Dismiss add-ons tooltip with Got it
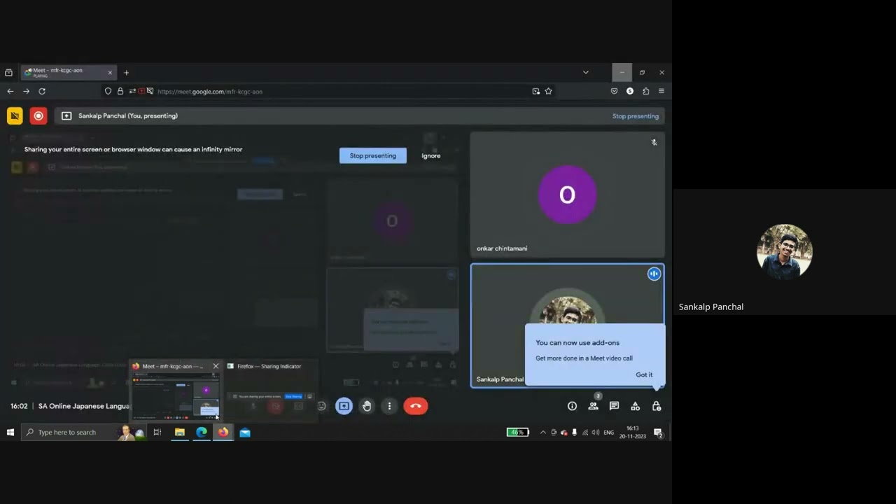 point(644,374)
